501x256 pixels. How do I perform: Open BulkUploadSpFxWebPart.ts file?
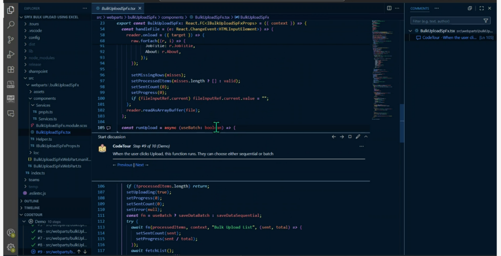tap(57, 166)
